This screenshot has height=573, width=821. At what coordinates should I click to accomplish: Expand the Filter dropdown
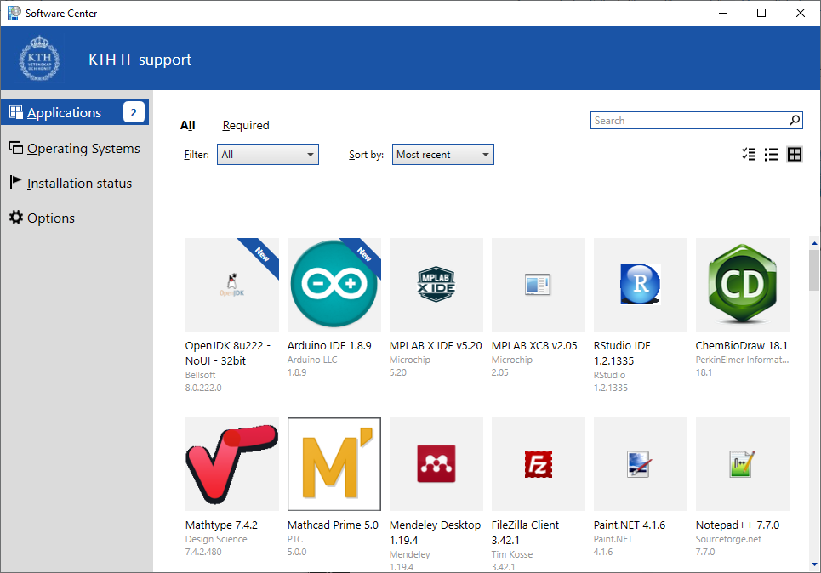point(267,155)
